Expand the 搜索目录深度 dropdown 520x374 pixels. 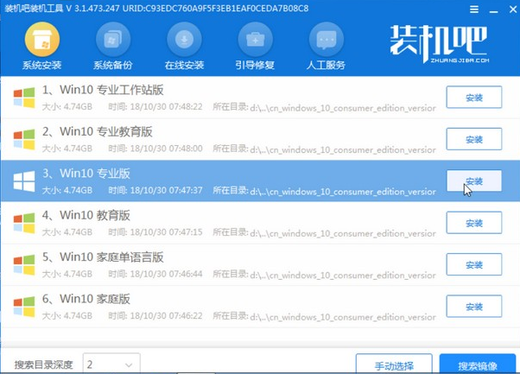tap(111, 363)
